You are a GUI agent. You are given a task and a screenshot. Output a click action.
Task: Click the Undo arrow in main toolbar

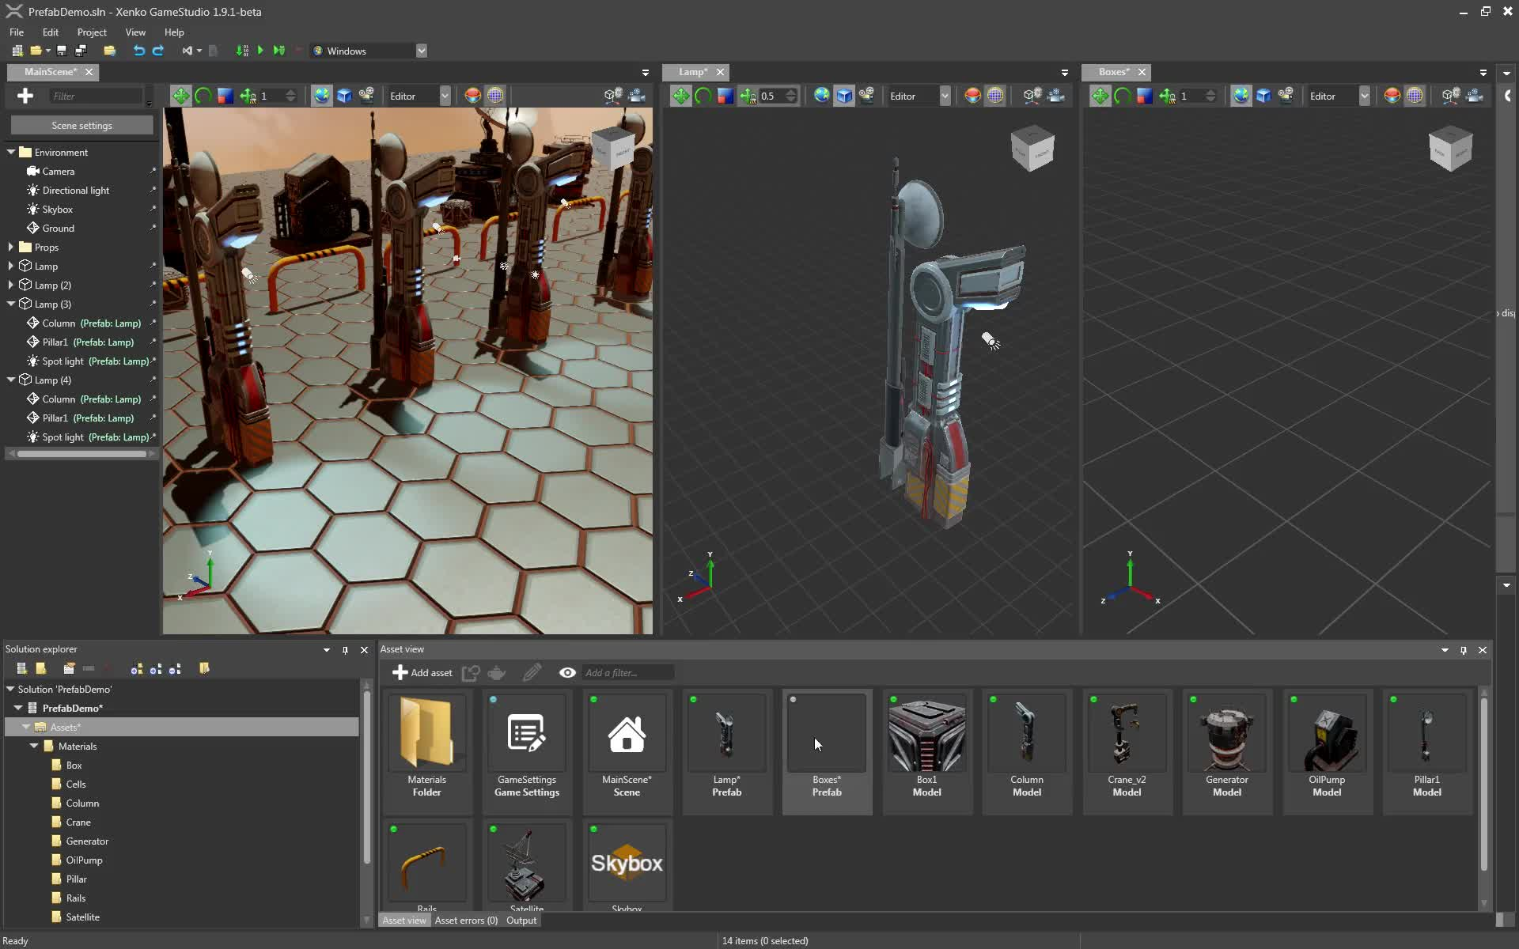click(x=139, y=51)
